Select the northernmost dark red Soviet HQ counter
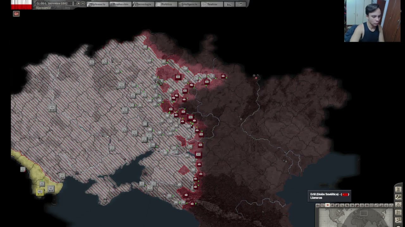The image size is (405, 227). pyautogui.click(x=178, y=77)
